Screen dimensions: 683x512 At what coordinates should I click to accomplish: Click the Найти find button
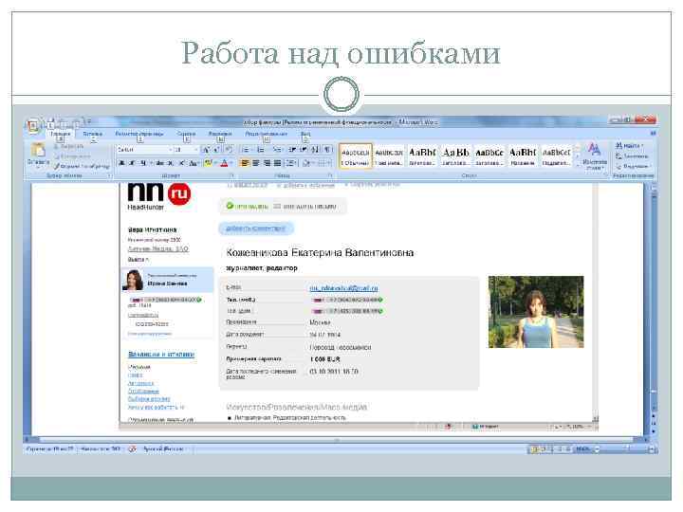coord(630,145)
